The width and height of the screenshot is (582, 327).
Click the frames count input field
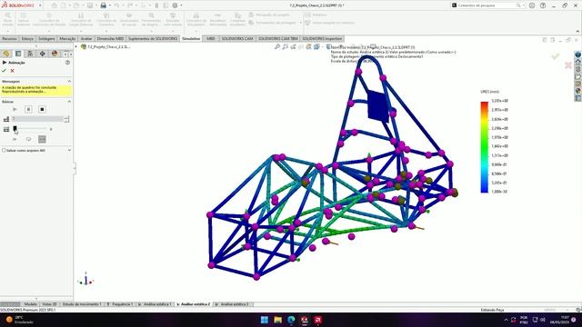pyautogui.click(x=37, y=119)
